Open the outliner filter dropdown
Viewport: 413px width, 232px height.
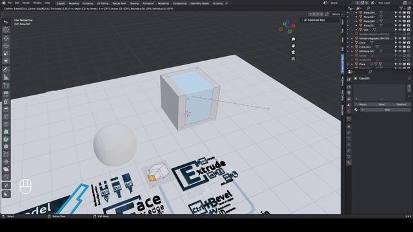click(x=402, y=8)
